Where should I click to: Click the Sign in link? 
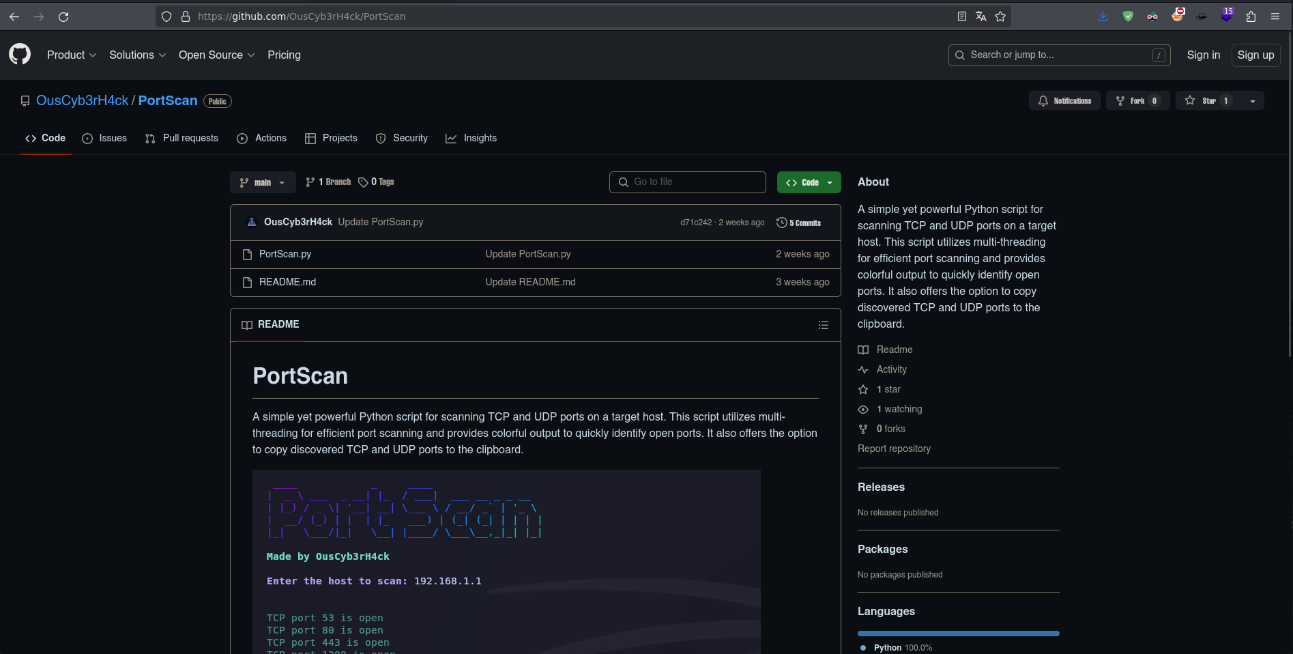pyautogui.click(x=1204, y=55)
